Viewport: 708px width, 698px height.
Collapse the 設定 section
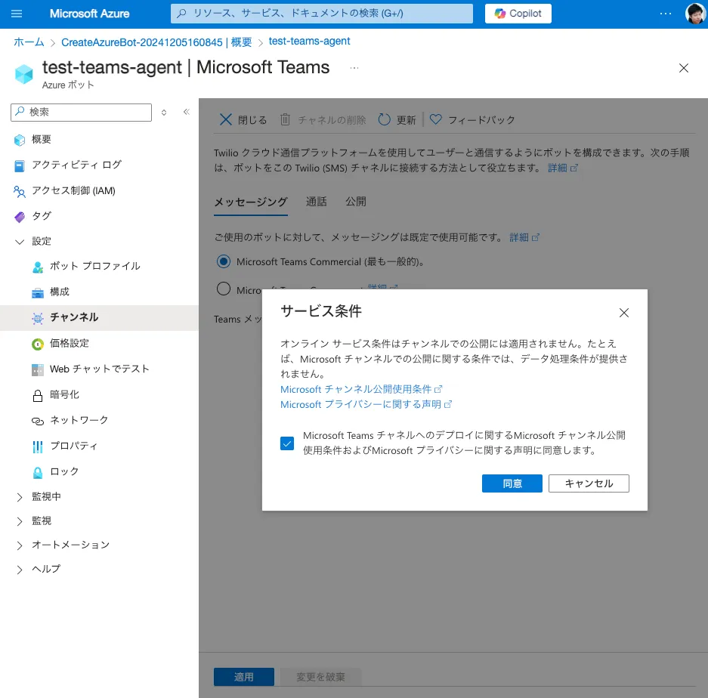point(20,242)
